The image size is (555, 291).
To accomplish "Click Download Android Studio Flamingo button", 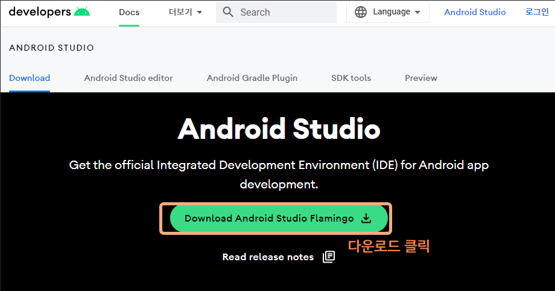I will [x=279, y=219].
